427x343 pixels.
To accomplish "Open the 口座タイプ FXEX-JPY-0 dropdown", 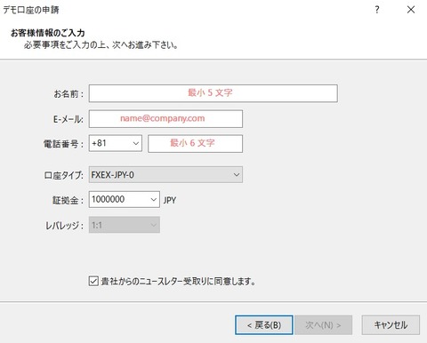I will click(165, 175).
